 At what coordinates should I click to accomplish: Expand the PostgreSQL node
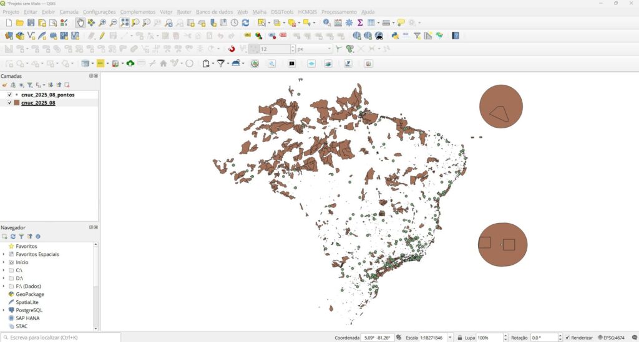tap(4, 310)
